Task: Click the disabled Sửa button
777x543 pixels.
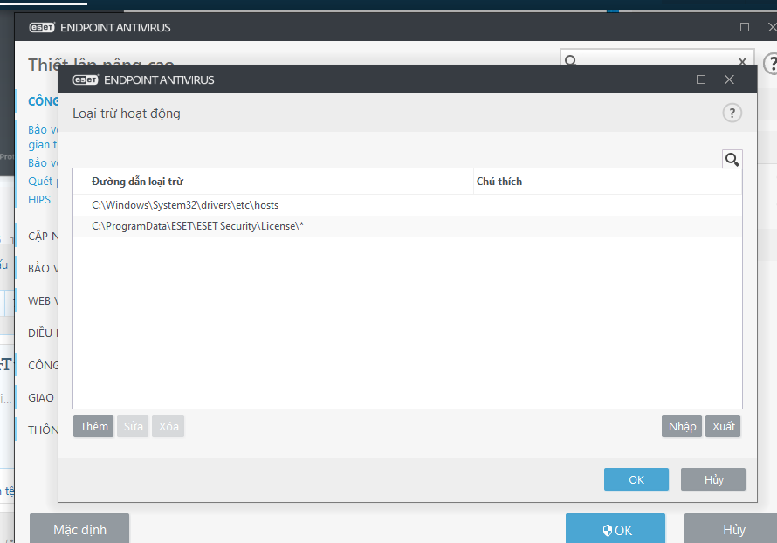Action: 133,426
